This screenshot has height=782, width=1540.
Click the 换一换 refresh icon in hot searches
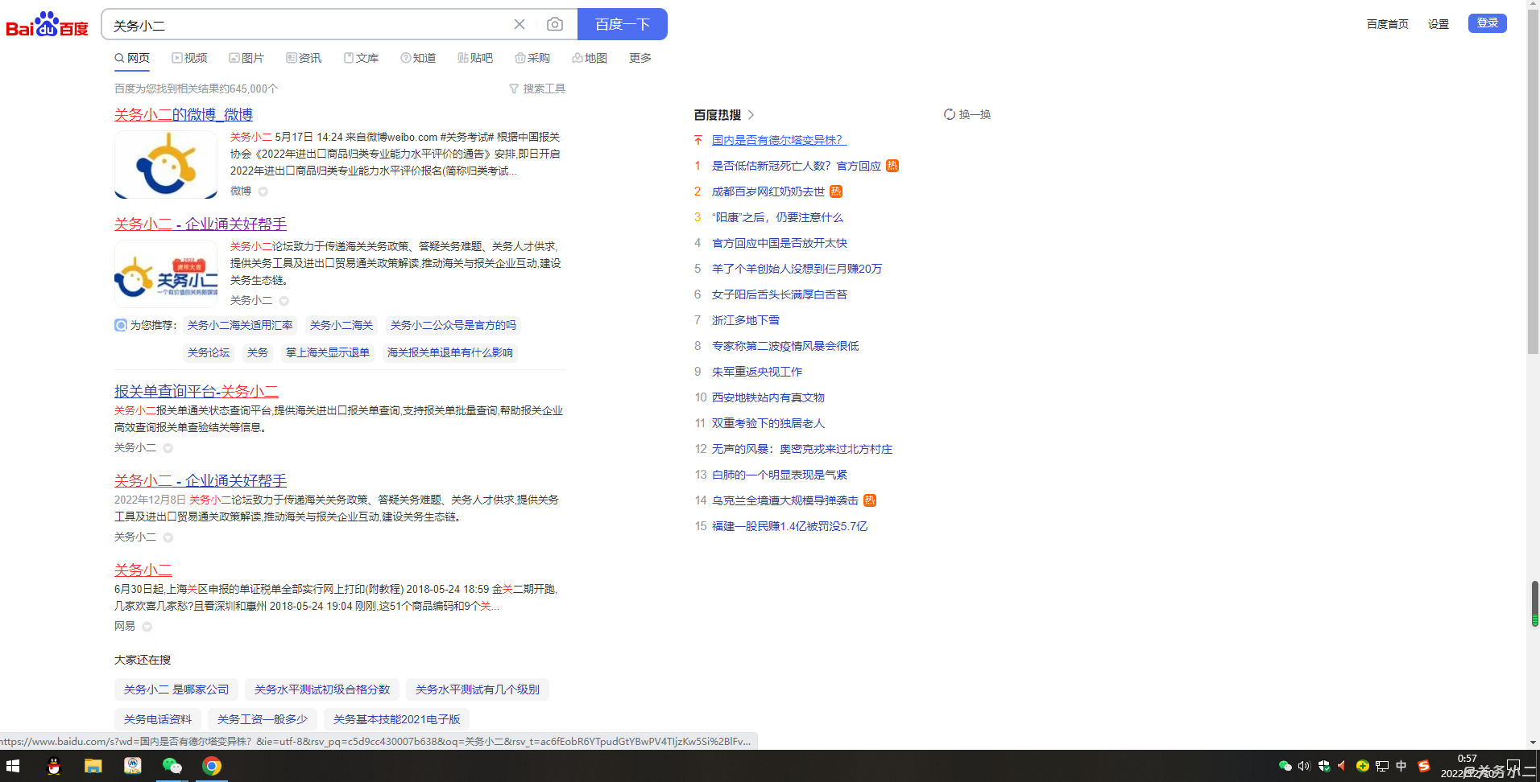(x=950, y=114)
